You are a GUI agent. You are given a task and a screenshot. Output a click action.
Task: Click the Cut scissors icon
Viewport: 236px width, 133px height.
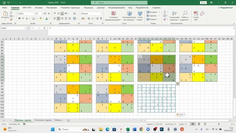click(11, 13)
